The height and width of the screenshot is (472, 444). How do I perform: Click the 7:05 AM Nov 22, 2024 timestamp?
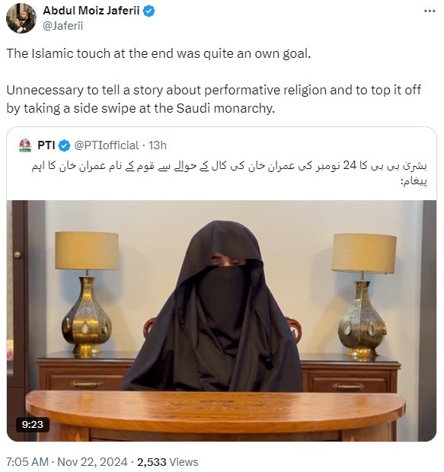(x=66, y=462)
